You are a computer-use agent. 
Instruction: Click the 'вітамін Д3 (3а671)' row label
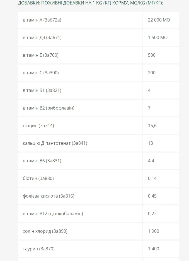click(42, 38)
